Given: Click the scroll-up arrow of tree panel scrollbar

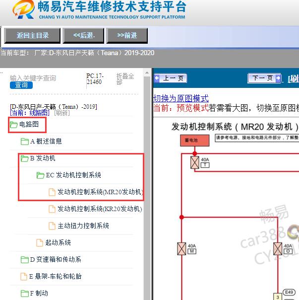Looking at the screenshot, I should point(147,73).
